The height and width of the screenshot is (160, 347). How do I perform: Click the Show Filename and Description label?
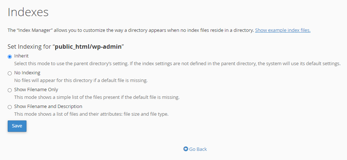coord(48,107)
